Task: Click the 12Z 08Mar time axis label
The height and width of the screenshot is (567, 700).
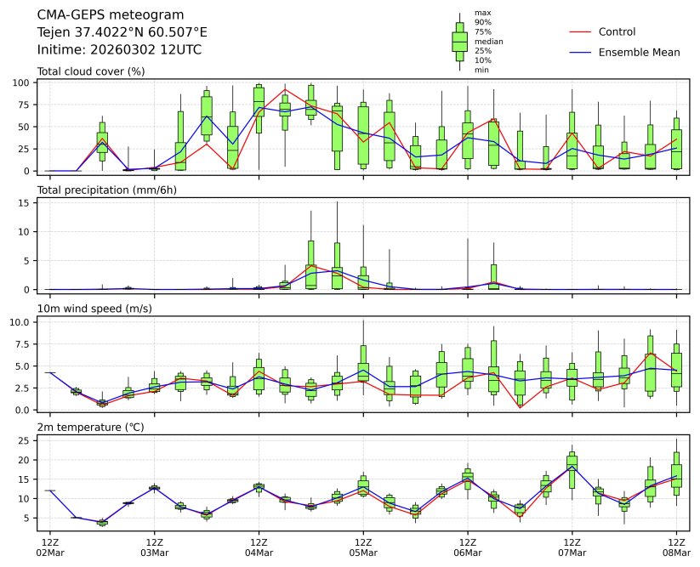Action: coord(676,547)
